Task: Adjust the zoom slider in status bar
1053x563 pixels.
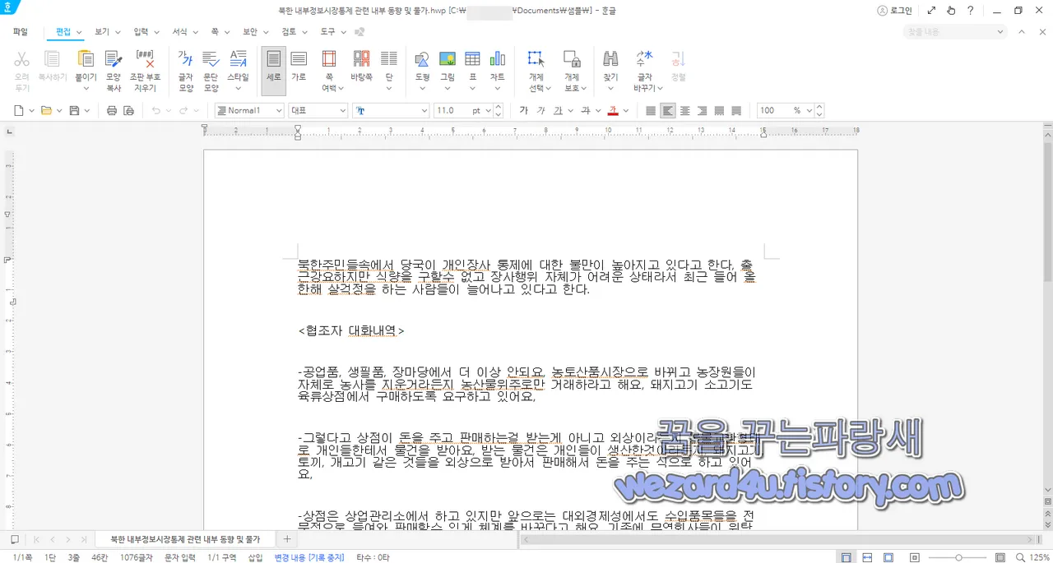Action: [x=958, y=557]
